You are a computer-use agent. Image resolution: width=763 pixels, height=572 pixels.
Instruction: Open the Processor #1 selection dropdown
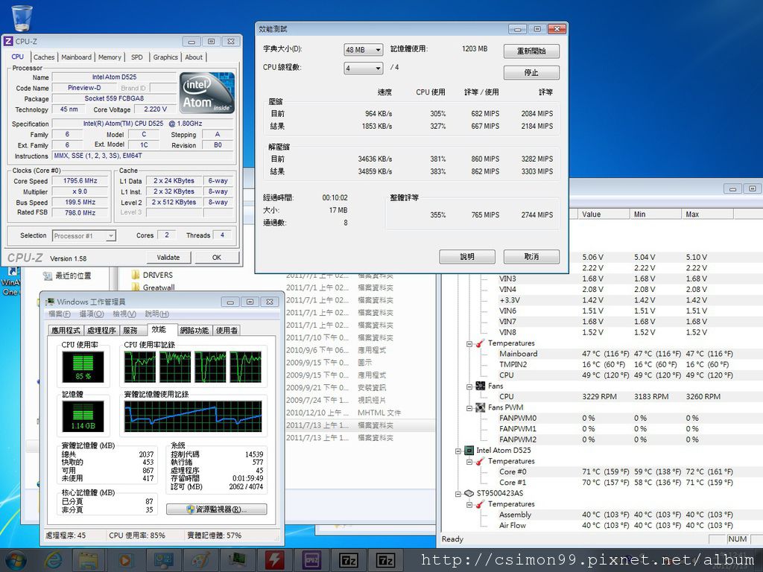coord(83,236)
